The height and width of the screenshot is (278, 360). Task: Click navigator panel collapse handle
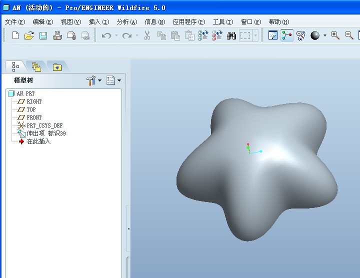tap(128, 228)
